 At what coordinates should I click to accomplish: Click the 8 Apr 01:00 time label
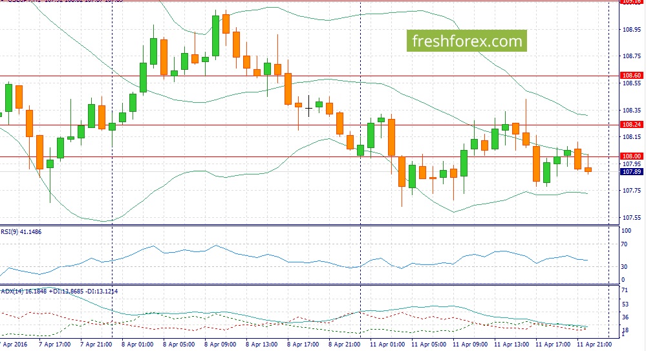coord(136,344)
